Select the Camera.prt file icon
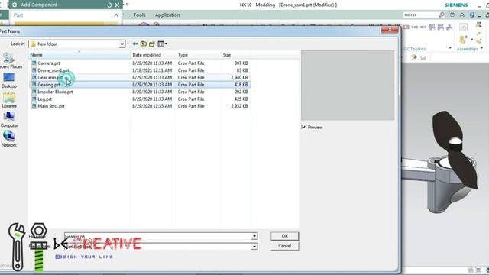489x275 pixels. 34,63
